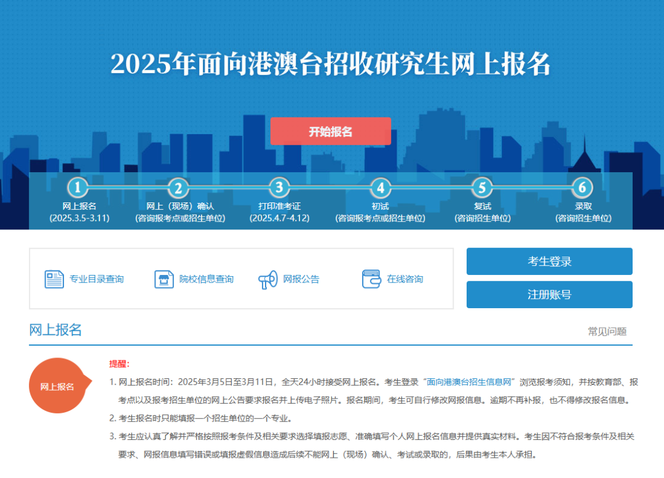Click the 2025年面向港澳台招收研究生网上报名 banner title

pos(331,64)
